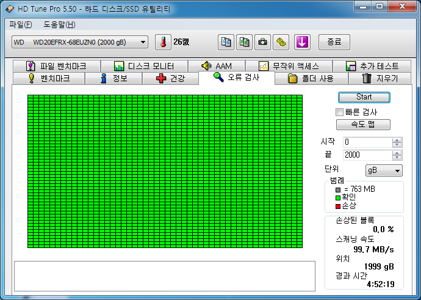
Task: Decrease the 시작 value with the down arrow
Action: tap(397, 145)
